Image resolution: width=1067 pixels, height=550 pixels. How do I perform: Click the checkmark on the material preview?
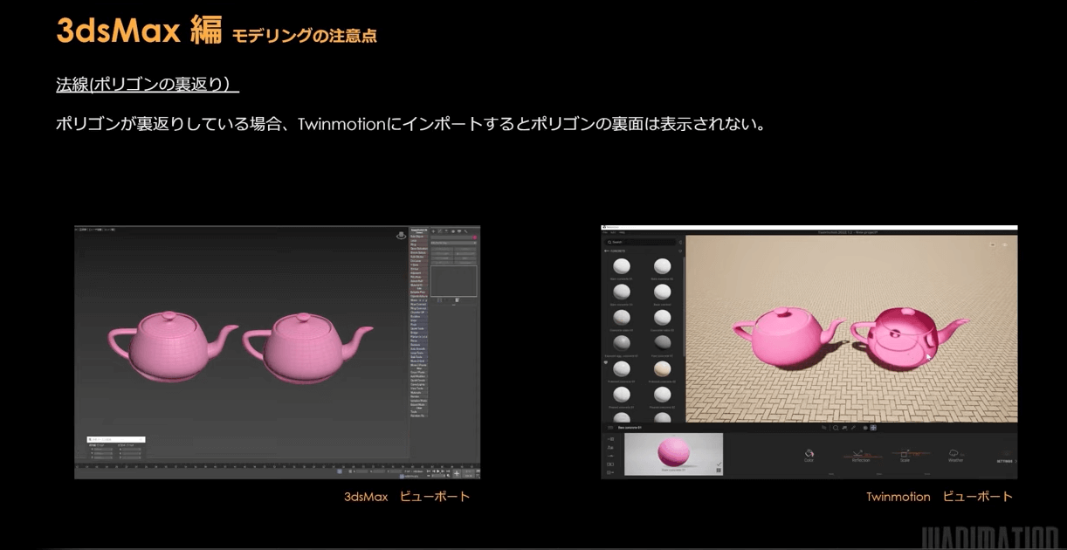718,464
